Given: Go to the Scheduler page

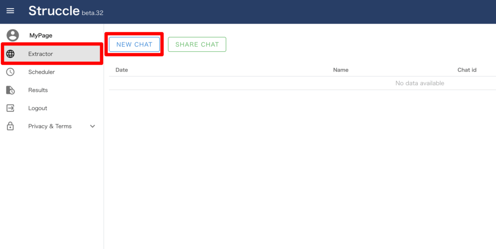Looking at the screenshot, I should click(41, 72).
